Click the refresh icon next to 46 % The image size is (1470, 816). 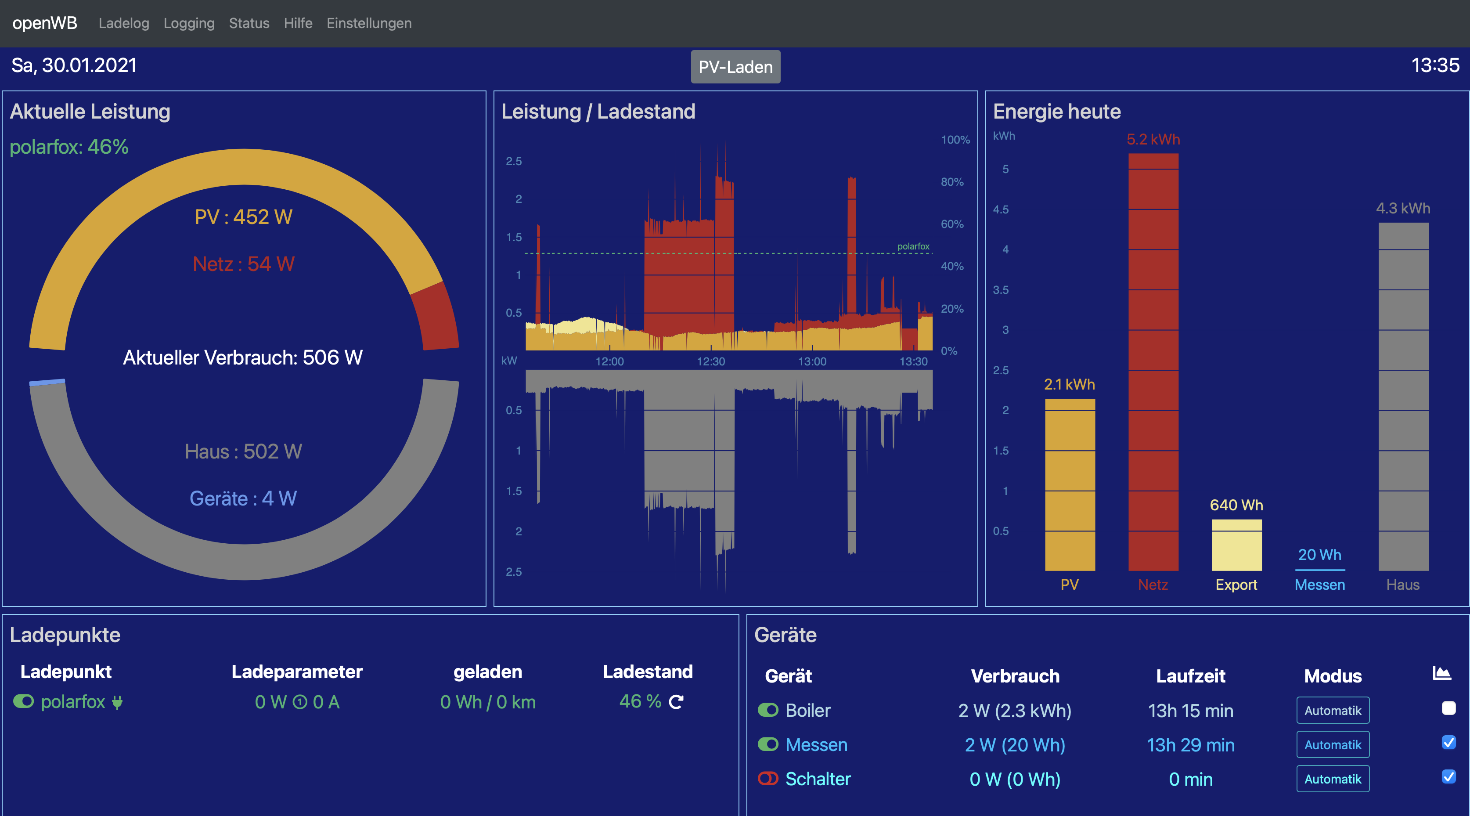676,702
